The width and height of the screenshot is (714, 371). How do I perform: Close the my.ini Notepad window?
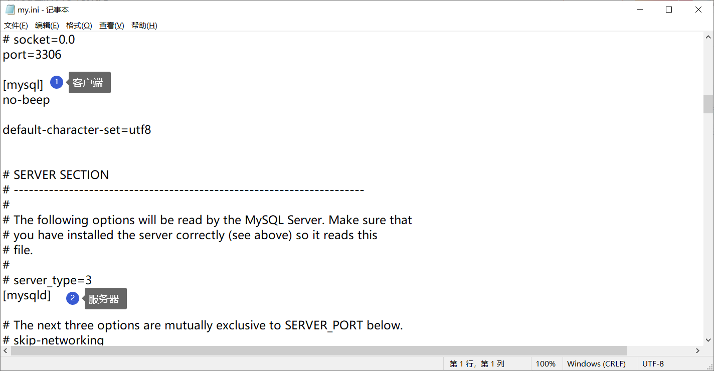pos(698,10)
